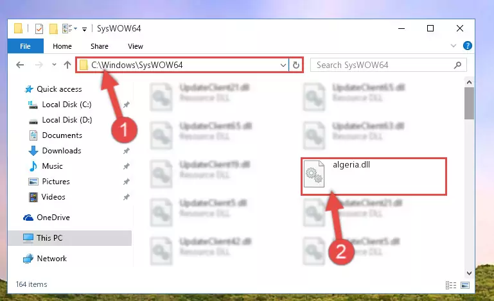494x301 pixels.
Task: Go up one folder level with Up arrow
Action: [x=67, y=65]
